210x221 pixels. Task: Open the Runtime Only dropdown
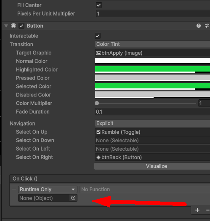48,189
